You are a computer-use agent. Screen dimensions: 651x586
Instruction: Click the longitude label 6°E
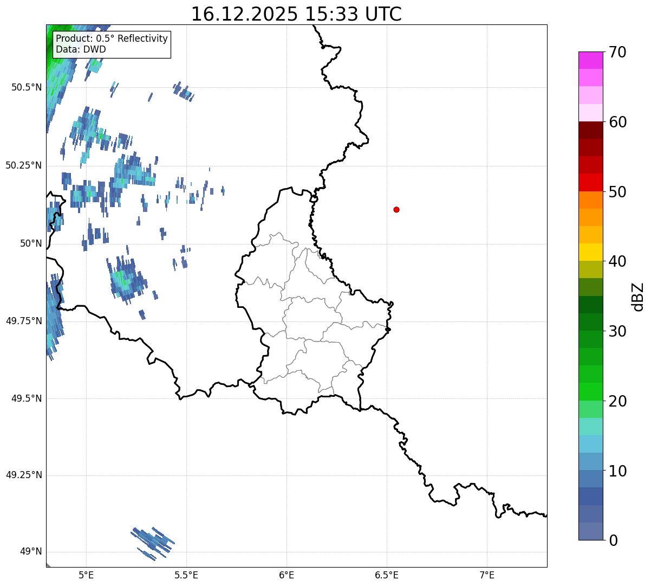click(x=287, y=575)
